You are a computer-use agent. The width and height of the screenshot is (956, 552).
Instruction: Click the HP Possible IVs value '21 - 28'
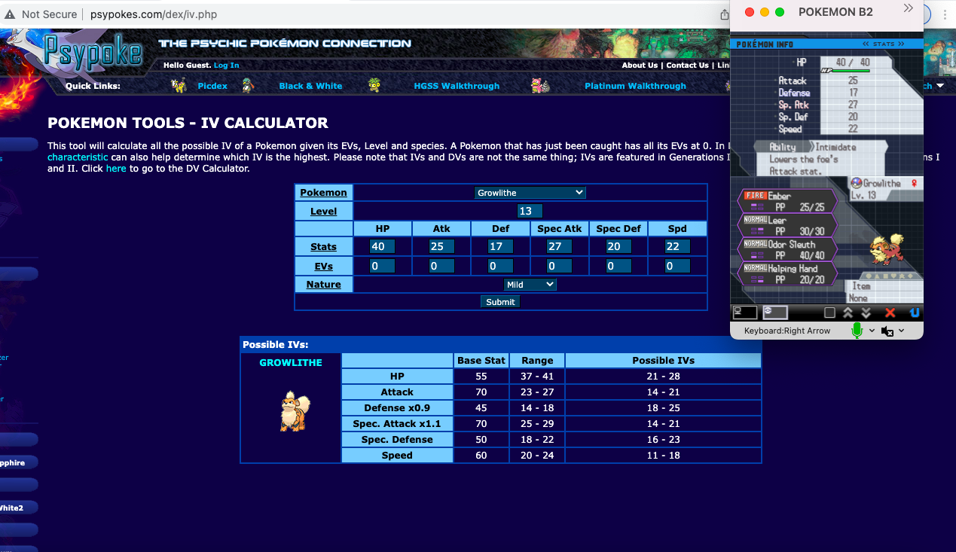[x=663, y=377]
